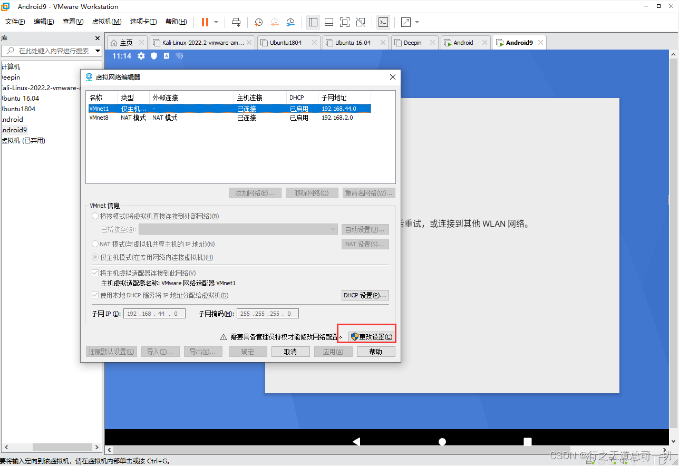The height and width of the screenshot is (466, 679).
Task: Select NAT 模式 radio button
Action: (95, 244)
